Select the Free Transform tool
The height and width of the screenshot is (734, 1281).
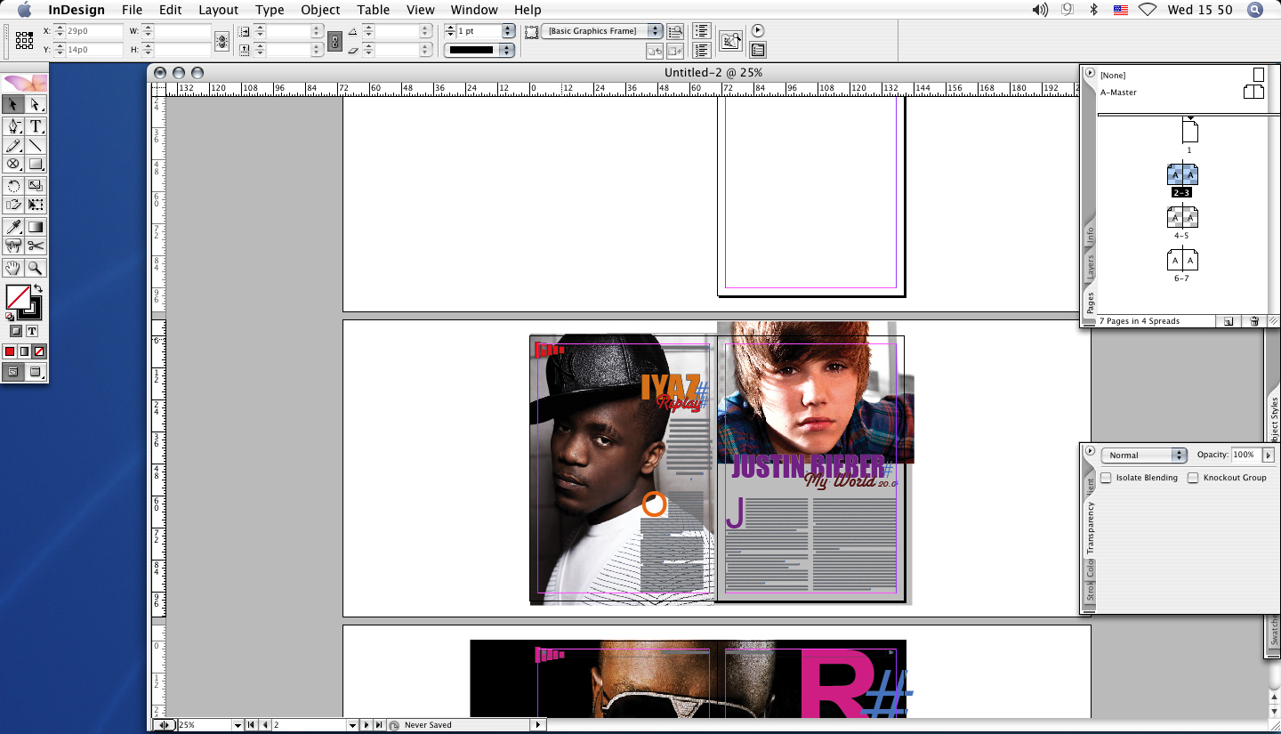point(36,204)
